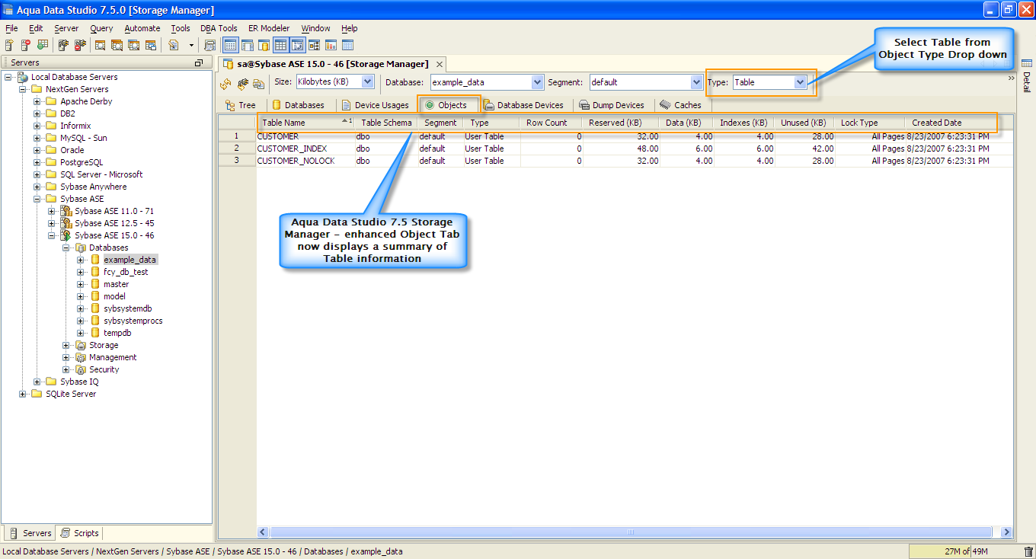Open the Scripts tab at panel bottom

point(80,533)
